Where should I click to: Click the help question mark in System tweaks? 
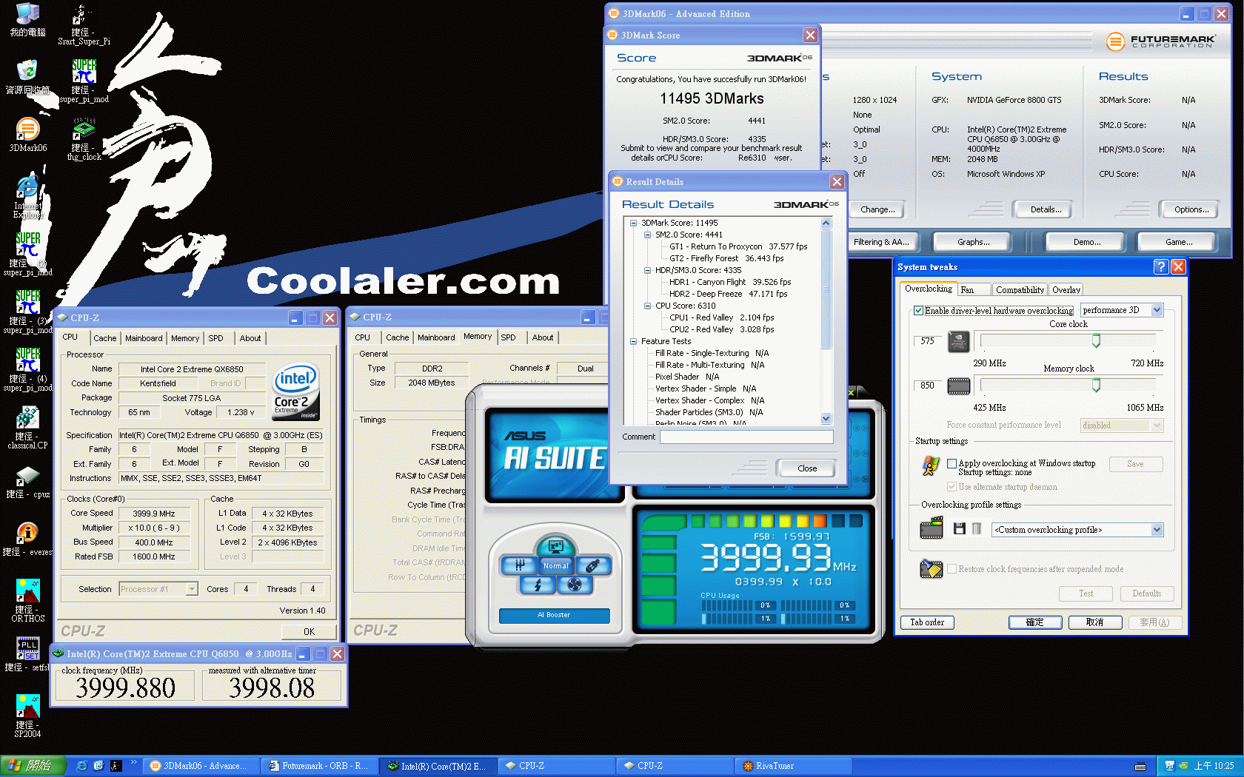click(x=1161, y=266)
